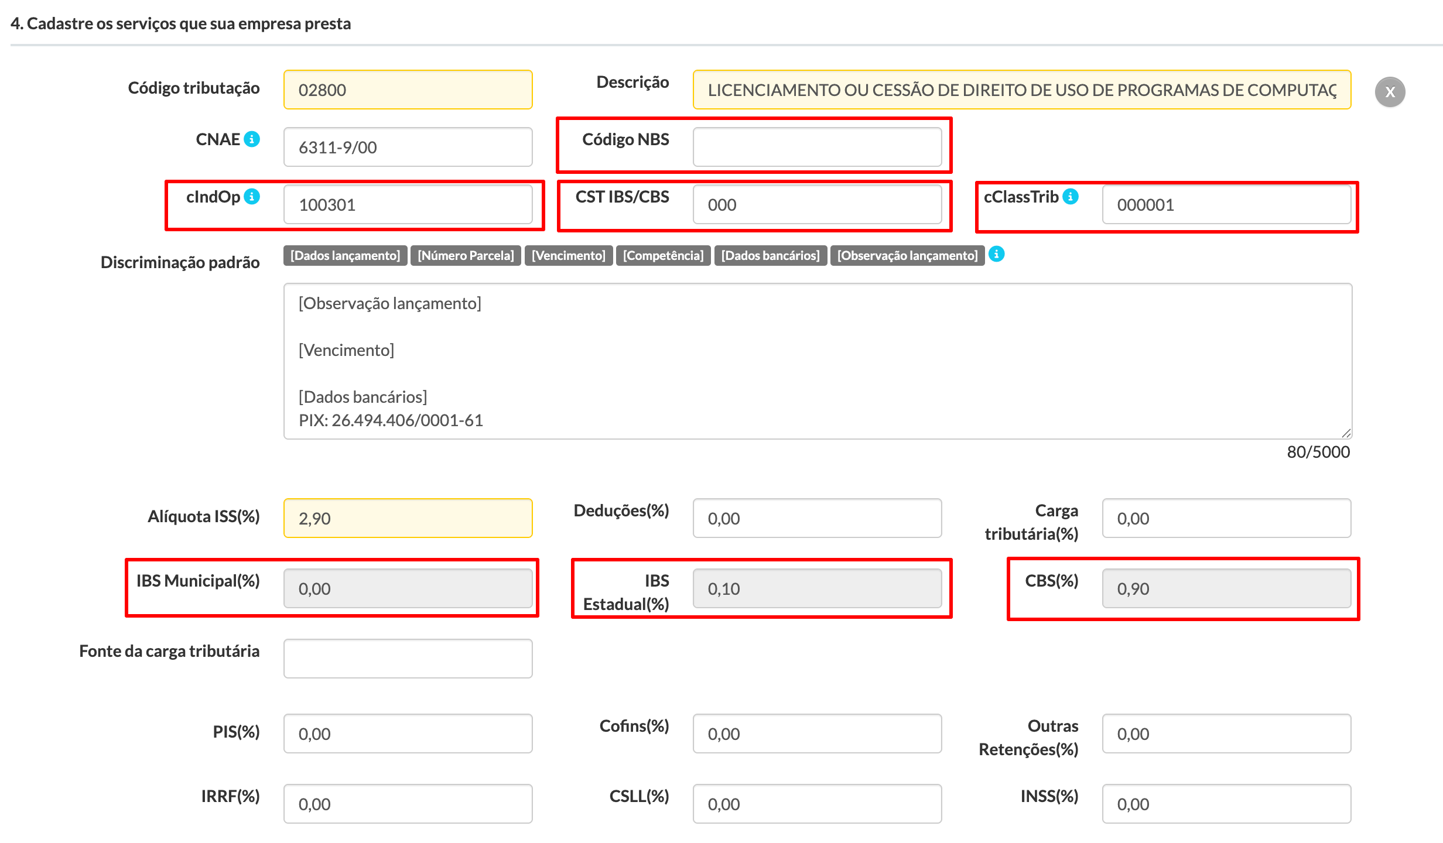Click the INSS(%) input field
Image resolution: width=1443 pixels, height=843 pixels.
(x=1226, y=804)
